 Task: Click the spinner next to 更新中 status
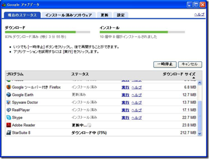click(x=89, y=125)
